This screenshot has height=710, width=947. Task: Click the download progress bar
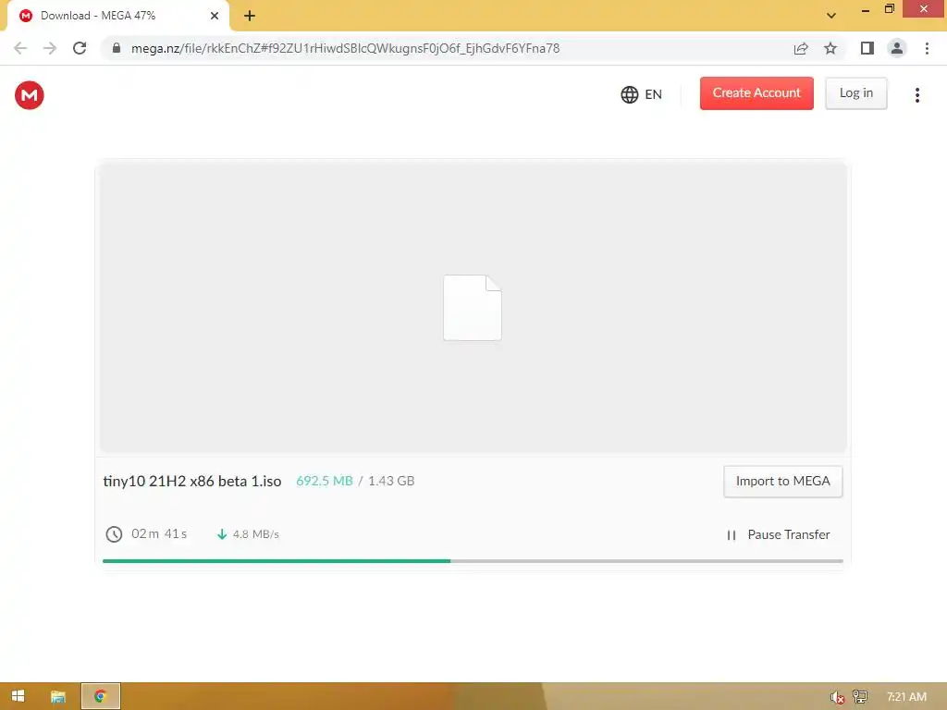tap(473, 561)
